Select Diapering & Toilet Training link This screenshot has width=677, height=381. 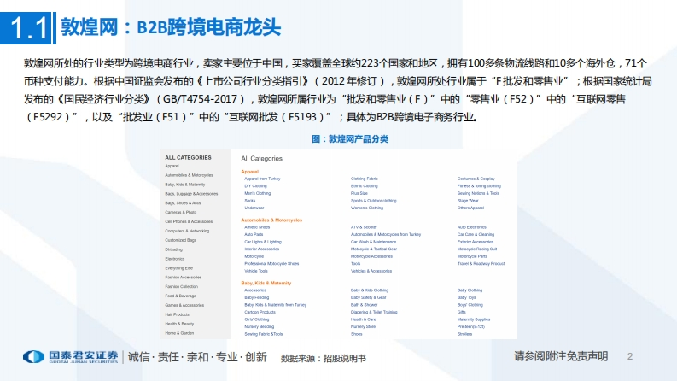374,312
